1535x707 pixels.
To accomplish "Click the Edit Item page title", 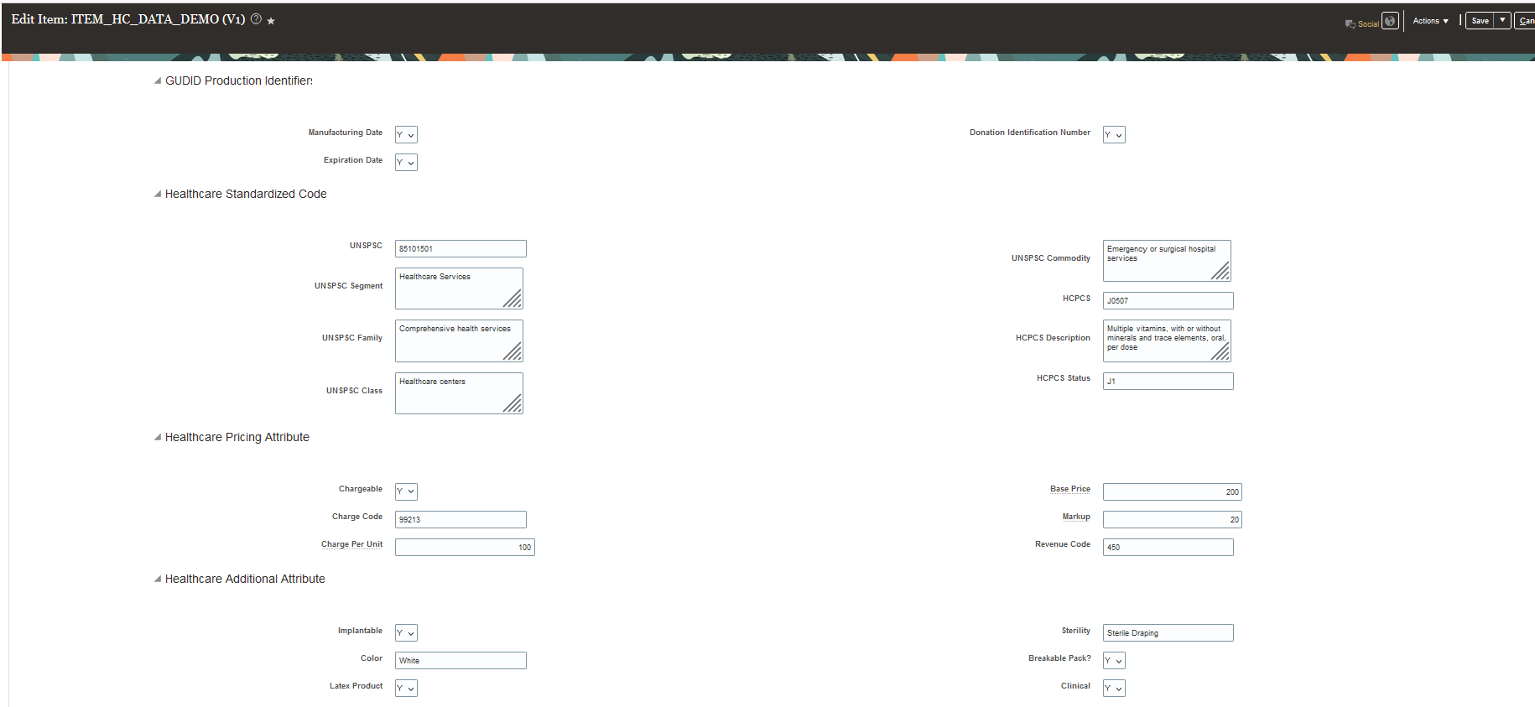I will (128, 19).
